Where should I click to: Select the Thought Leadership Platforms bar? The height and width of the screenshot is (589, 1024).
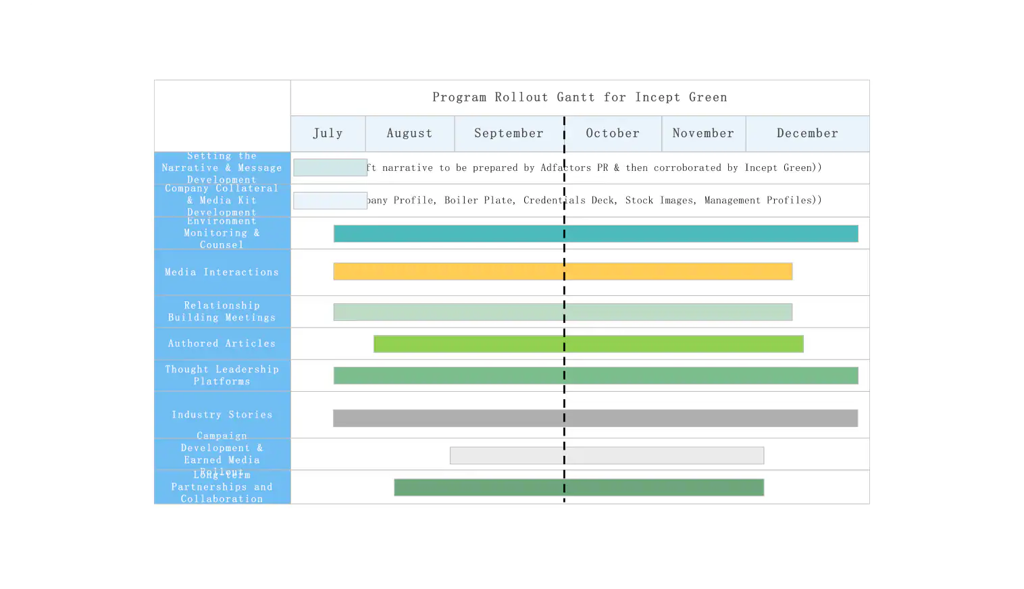[x=594, y=375]
